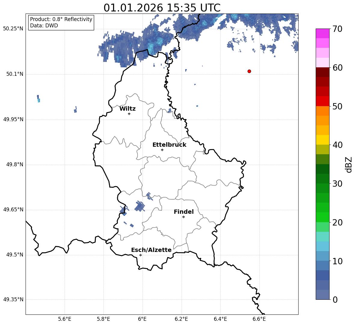The height and width of the screenshot is (325, 356).
Task: Click the 6°E longitude label
Action: 142,319
